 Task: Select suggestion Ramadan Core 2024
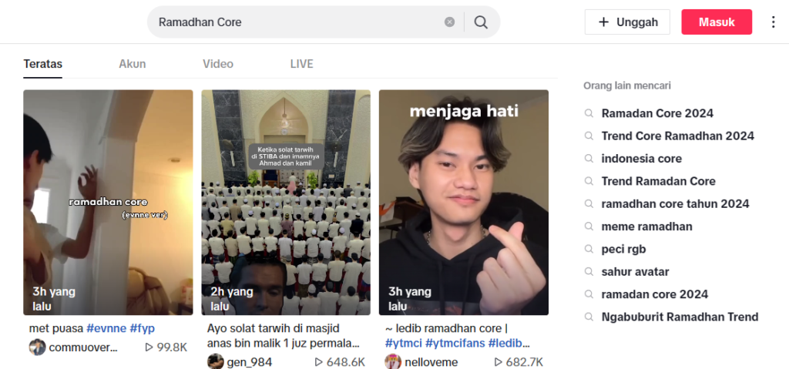[657, 113]
